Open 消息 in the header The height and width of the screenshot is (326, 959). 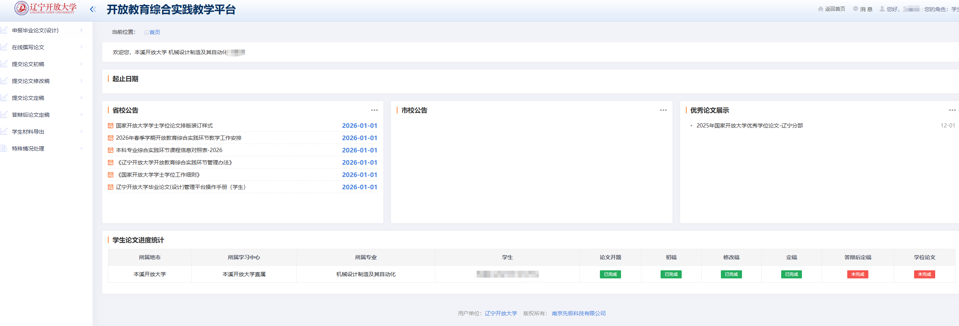866,9
